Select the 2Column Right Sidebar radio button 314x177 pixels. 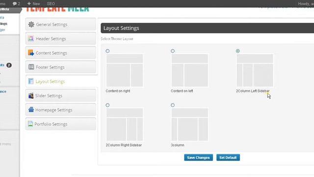(107, 105)
